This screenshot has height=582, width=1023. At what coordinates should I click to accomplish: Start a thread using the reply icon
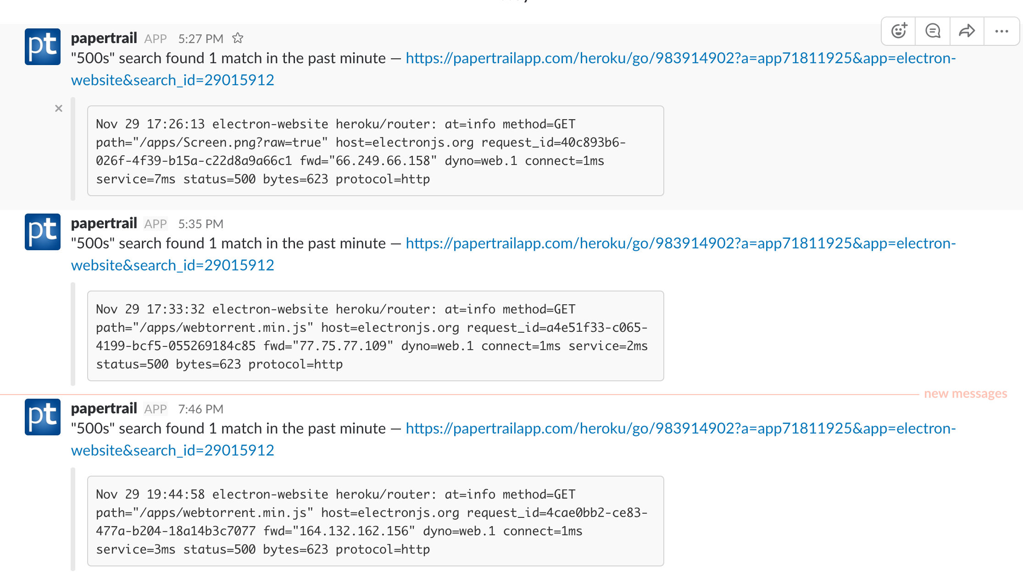tap(933, 31)
